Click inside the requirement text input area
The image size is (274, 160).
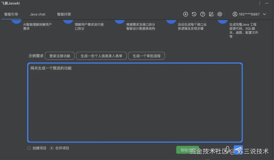(x=134, y=101)
